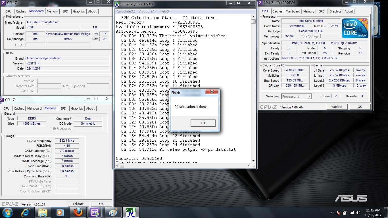Open the Help(H) menu in Super PI
Image resolution: width=388 pixels, height=218 pixels.
165,11
